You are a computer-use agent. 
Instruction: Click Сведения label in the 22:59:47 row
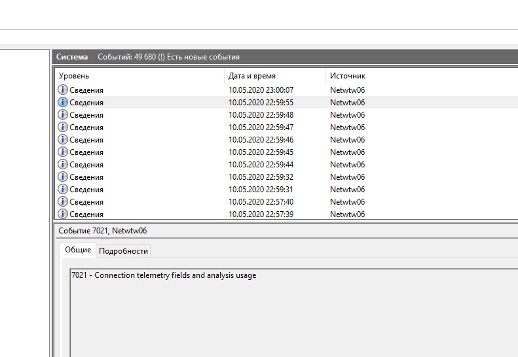point(86,127)
